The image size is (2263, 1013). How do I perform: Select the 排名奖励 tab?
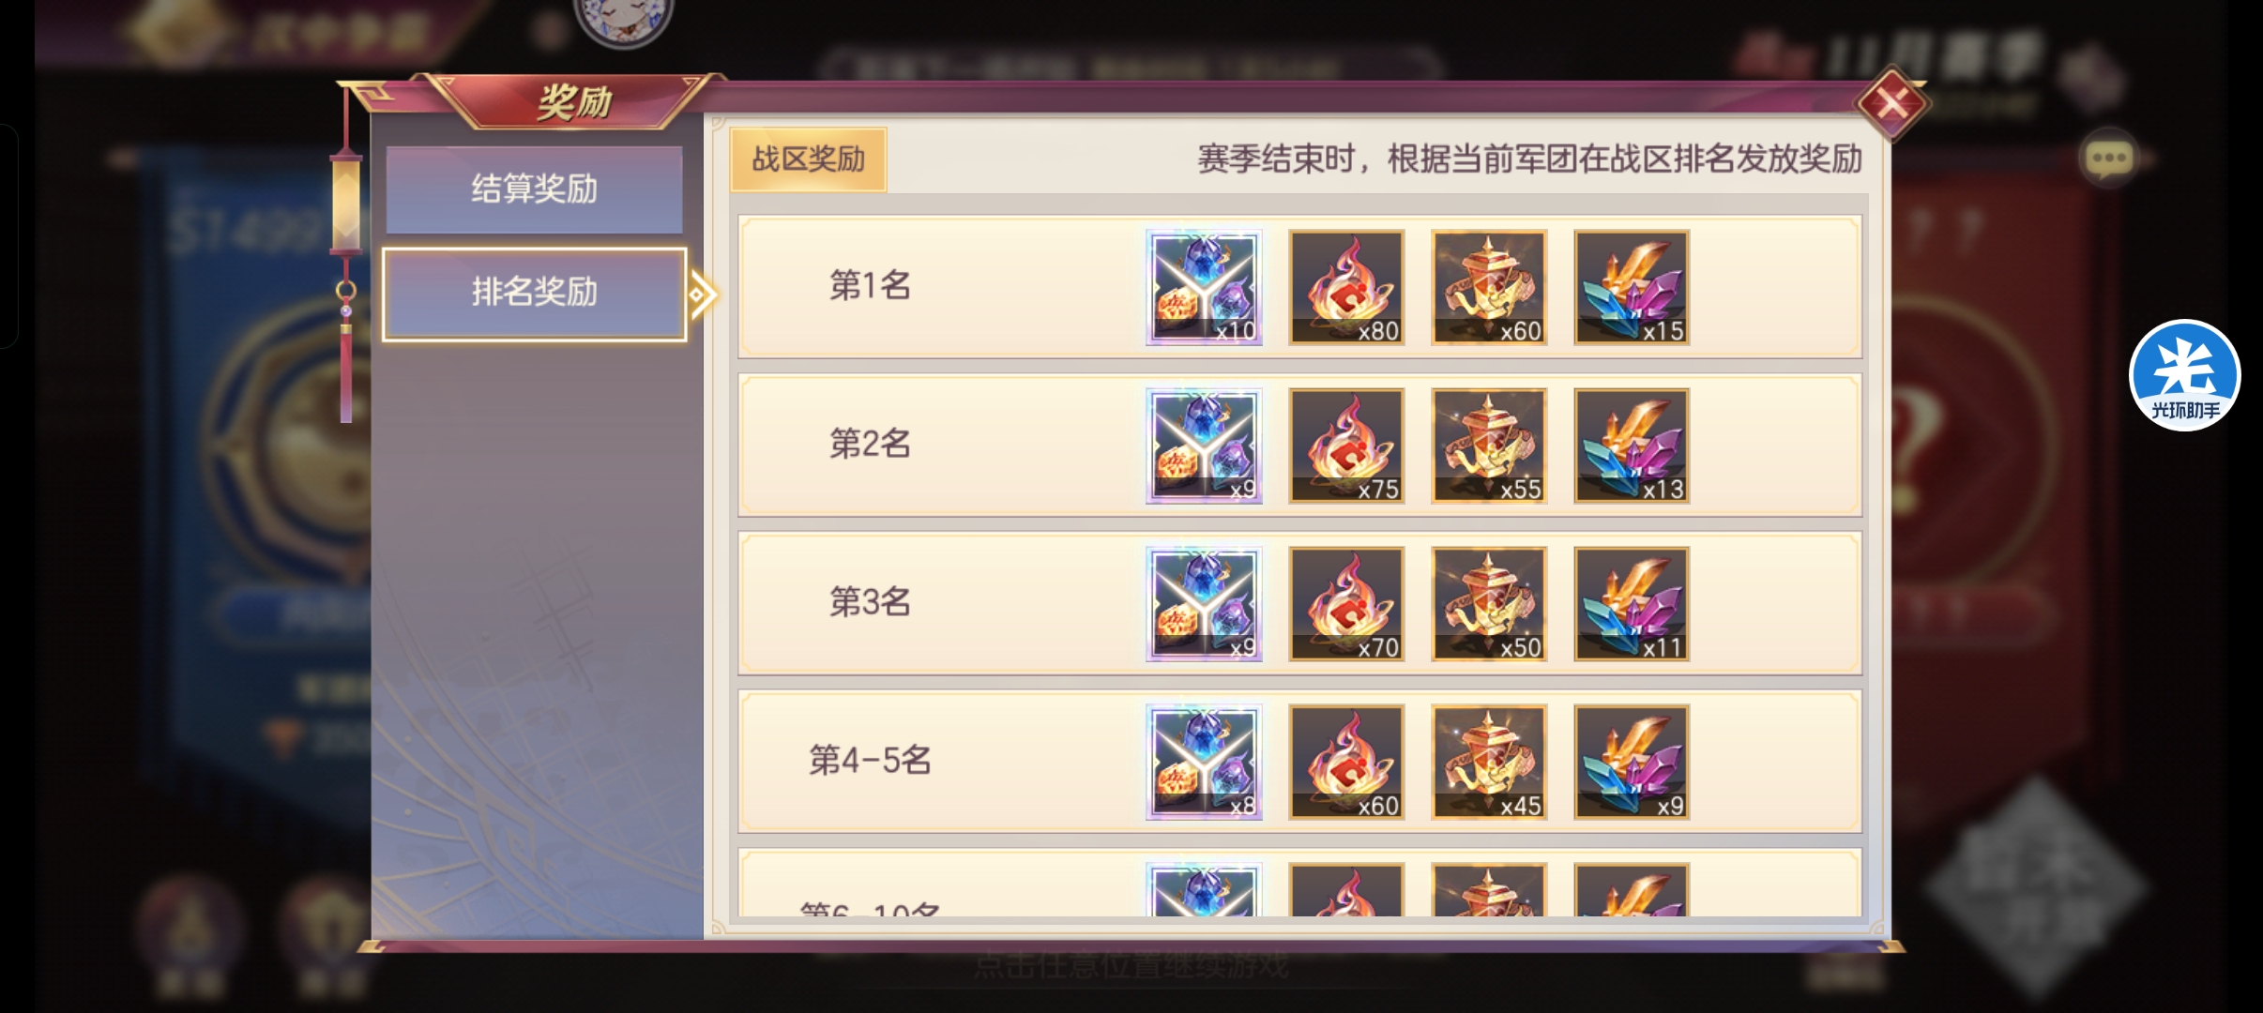[x=534, y=293]
